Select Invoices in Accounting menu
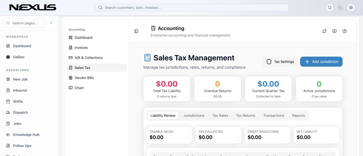The height and width of the screenshot is (156, 363). pyautogui.click(x=97, y=48)
